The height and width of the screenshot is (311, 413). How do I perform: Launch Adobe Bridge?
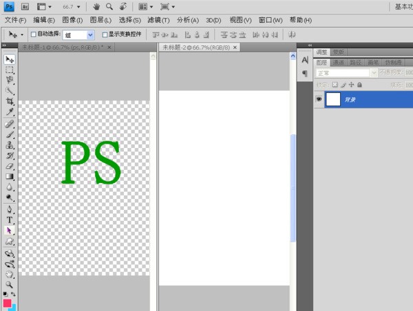25,7
